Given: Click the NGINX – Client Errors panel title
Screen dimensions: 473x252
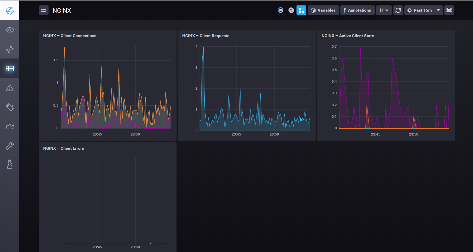Looking at the screenshot, I should pyautogui.click(x=63, y=148).
